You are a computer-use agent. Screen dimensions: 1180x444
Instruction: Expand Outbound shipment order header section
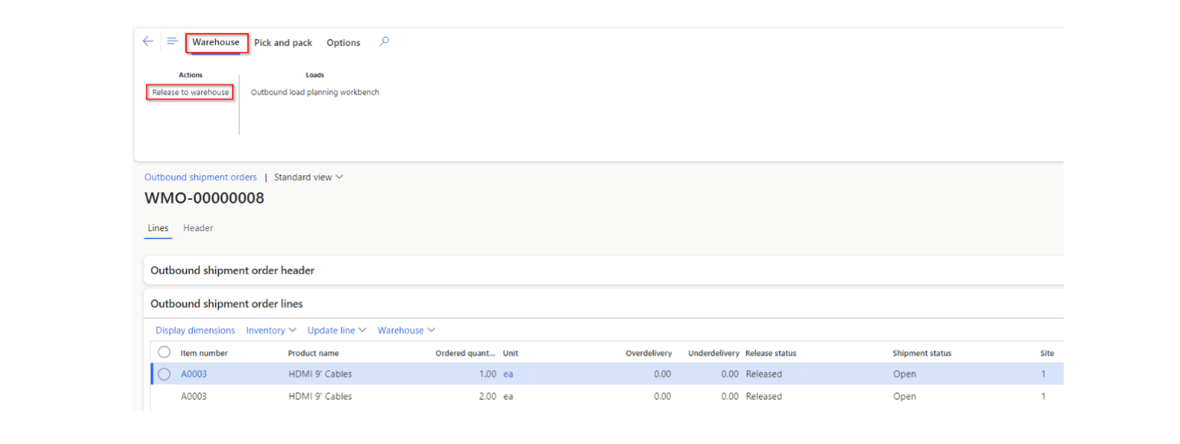click(603, 270)
